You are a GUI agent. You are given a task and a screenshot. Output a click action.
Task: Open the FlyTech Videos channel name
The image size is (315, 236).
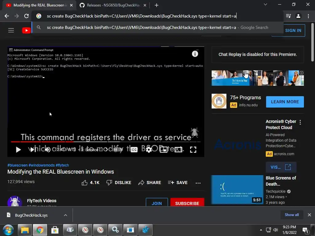42,201
